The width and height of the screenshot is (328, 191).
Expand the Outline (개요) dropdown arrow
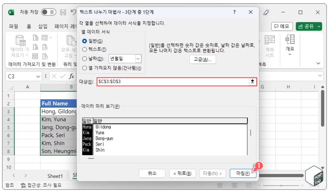(290, 54)
